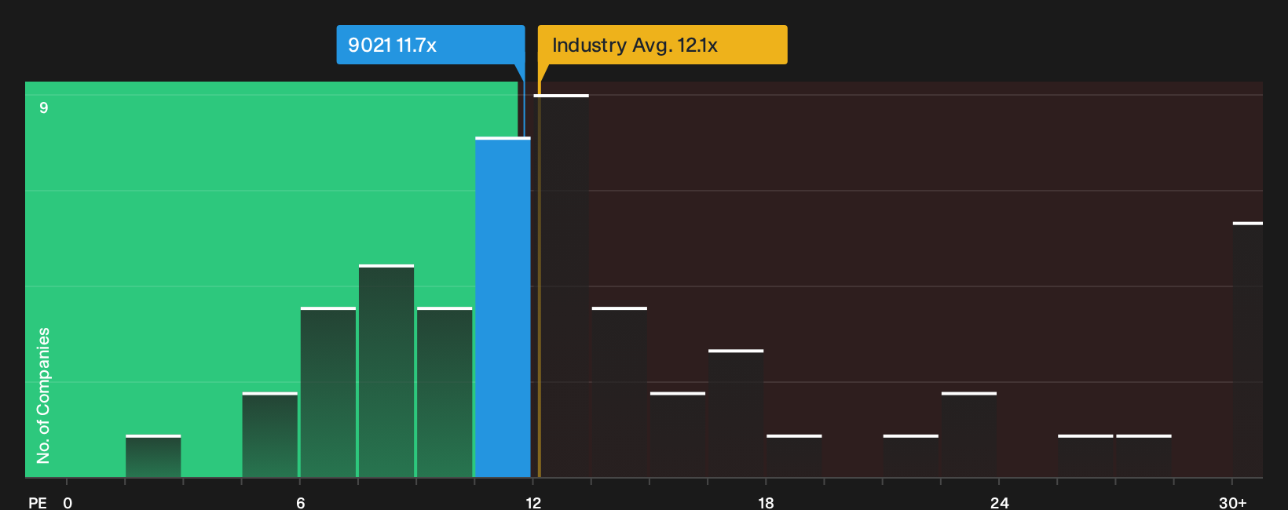Click the x-axis label 24
This screenshot has height=510, width=1288.
tap(999, 503)
